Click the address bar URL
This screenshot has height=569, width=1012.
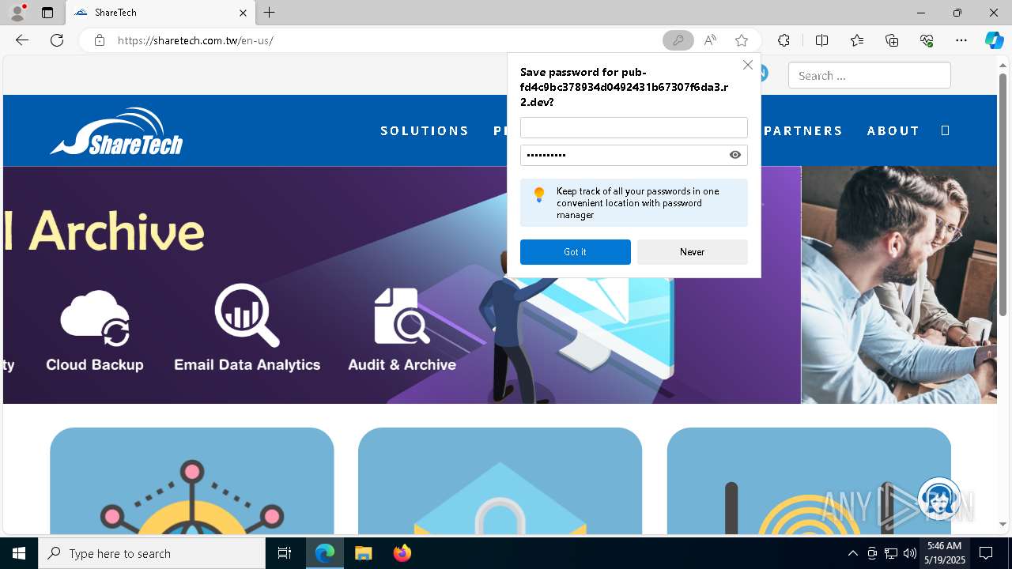(x=195, y=40)
